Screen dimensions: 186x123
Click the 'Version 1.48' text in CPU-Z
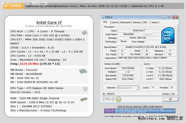click(x=168, y=94)
